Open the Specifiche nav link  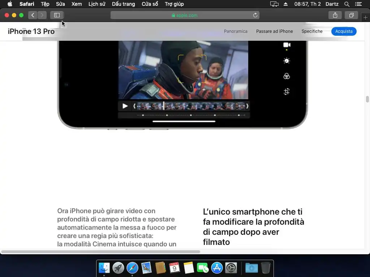pyautogui.click(x=312, y=31)
